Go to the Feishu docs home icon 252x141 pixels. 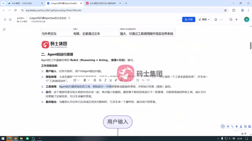10,20
